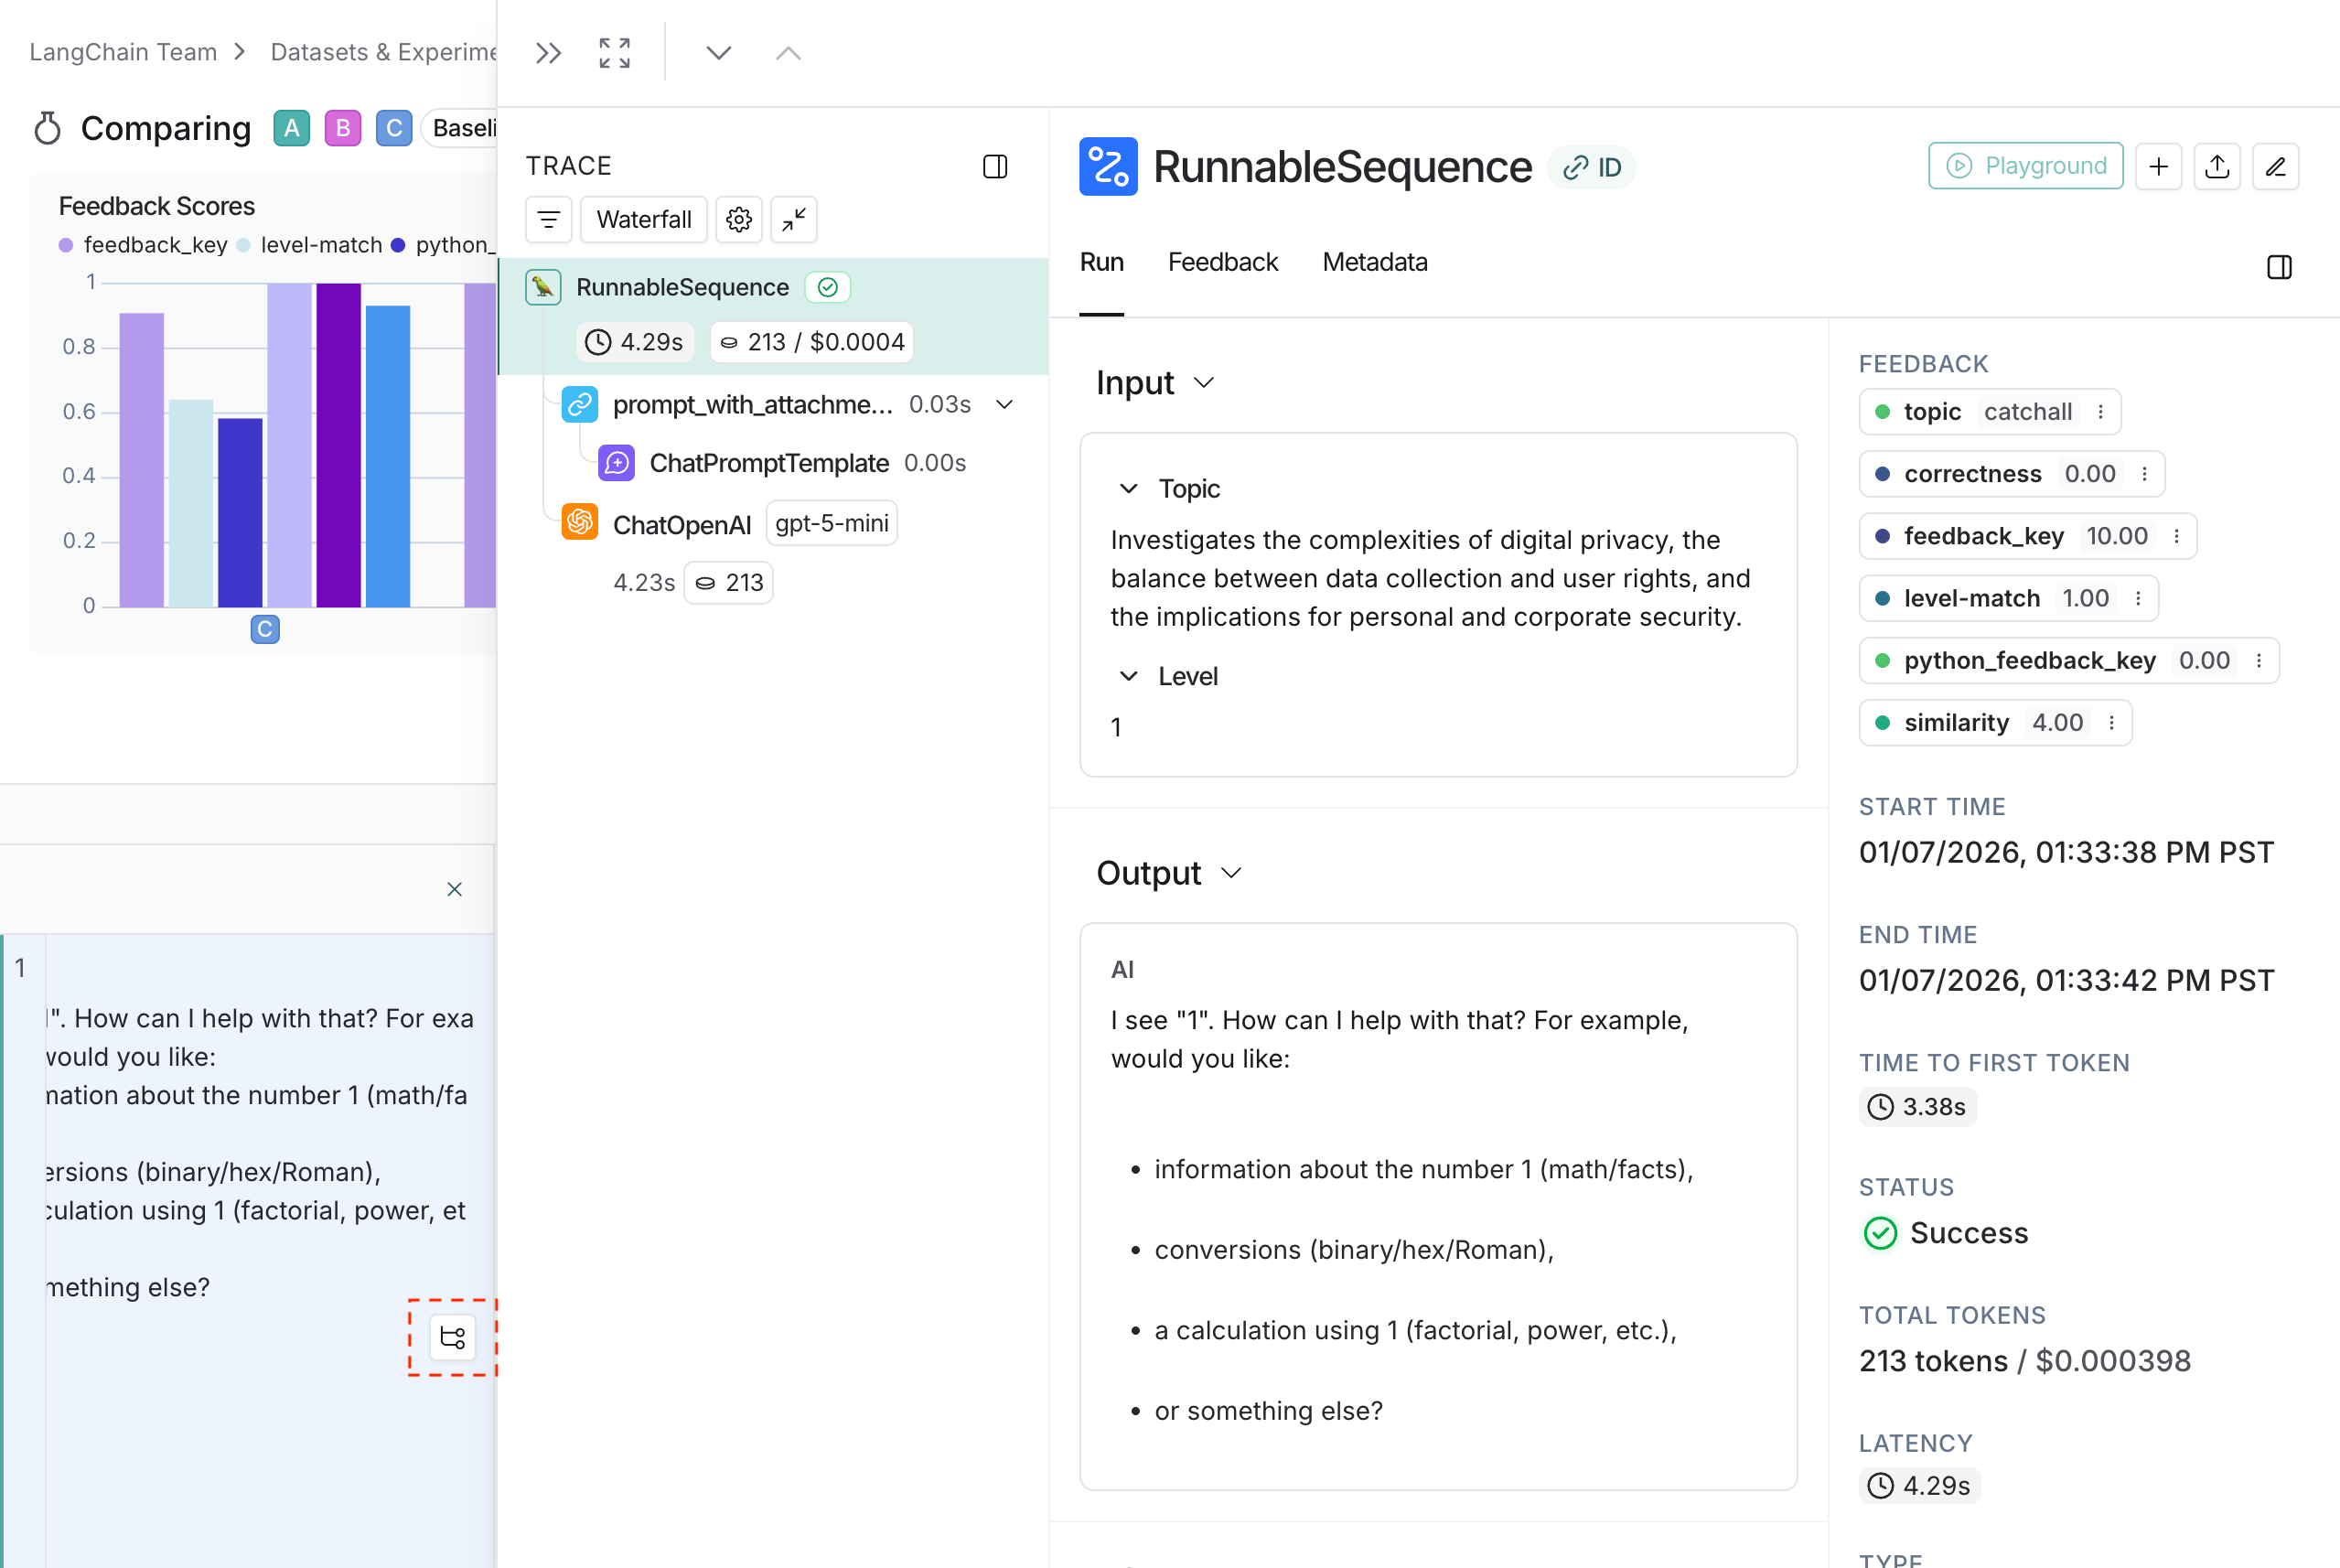Open options menu for correctness feedback
Screen dimensions: 2340x1568
[x=2145, y=474]
